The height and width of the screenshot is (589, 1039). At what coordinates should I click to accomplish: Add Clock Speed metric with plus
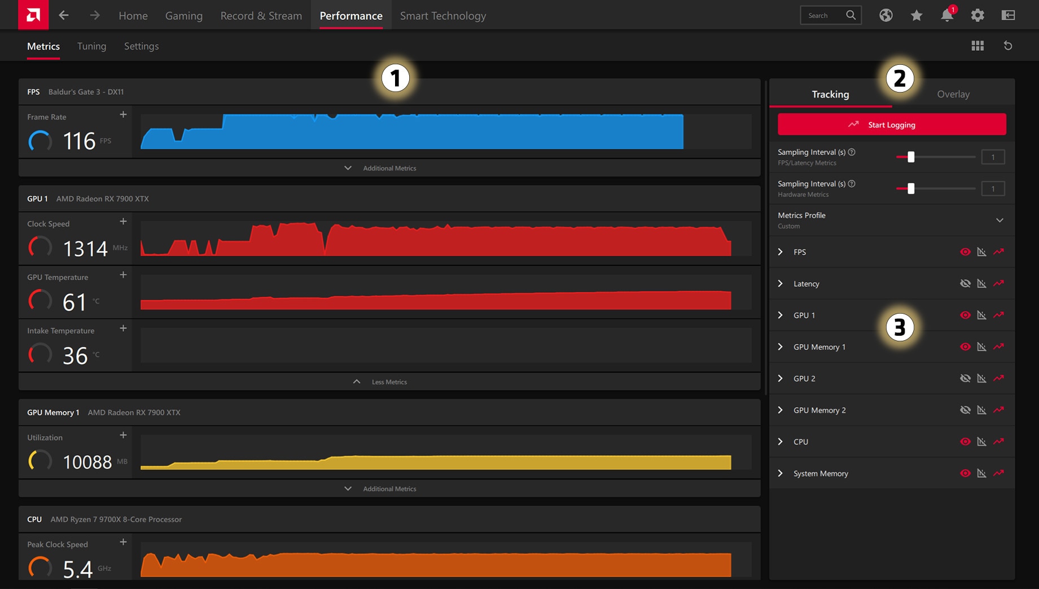[x=123, y=221]
